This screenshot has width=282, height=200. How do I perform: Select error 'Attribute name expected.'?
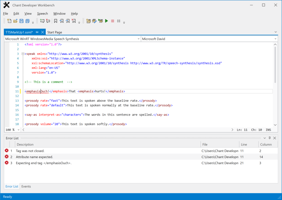tap(141, 157)
